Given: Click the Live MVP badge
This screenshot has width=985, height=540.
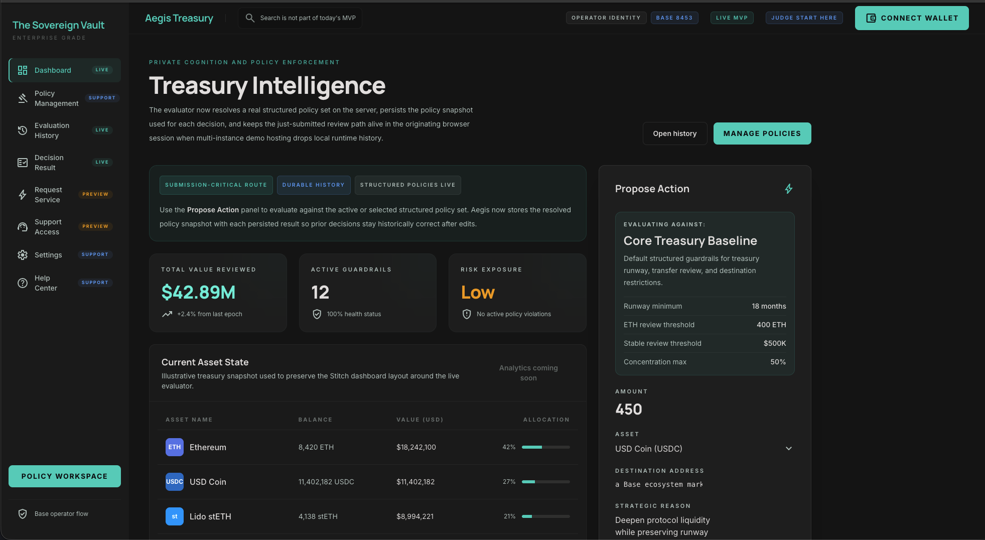Looking at the screenshot, I should point(732,18).
